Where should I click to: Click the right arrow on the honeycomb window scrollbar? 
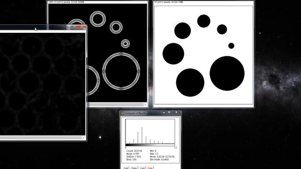(83, 138)
